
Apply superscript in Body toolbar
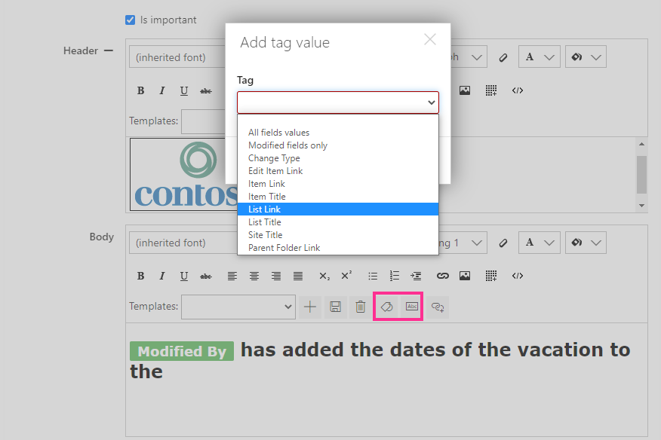click(x=346, y=275)
